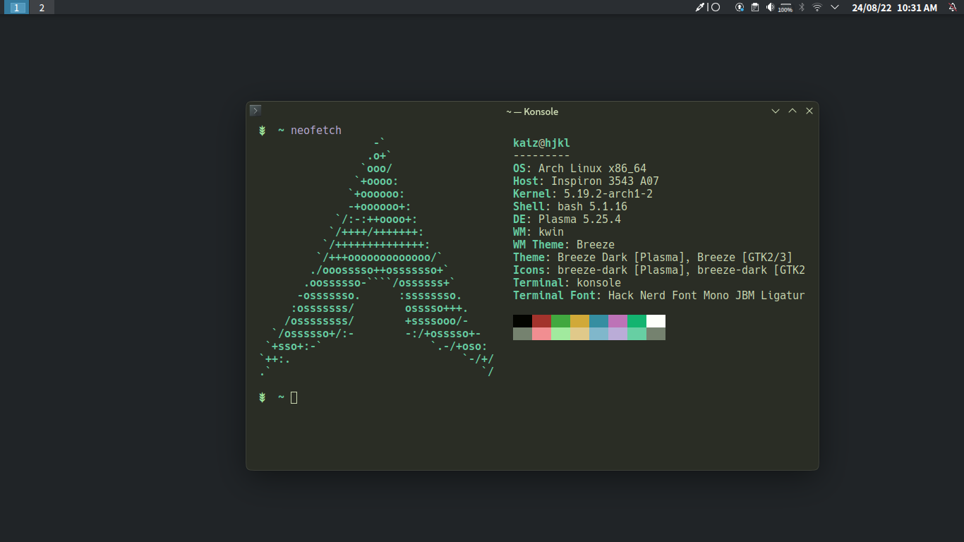Switch to virtual desktop 2
964x542 pixels.
pos(42,7)
